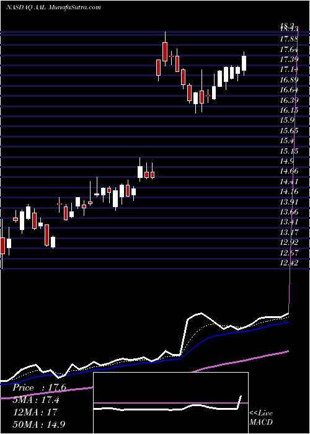
Task: Click the 50MA : 14.9 readout
Action: tap(39, 424)
